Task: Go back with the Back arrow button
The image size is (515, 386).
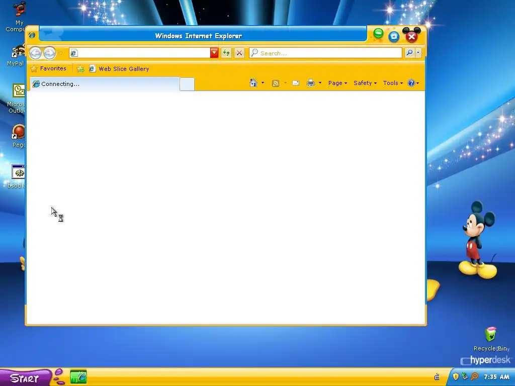Action: pyautogui.click(x=36, y=53)
